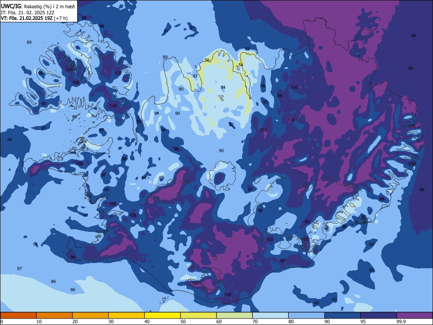The width and height of the screenshot is (433, 325).
Task: Click the 'IT: Fös. 21. 02. 2025 12Z' line
Action: pos(28,13)
